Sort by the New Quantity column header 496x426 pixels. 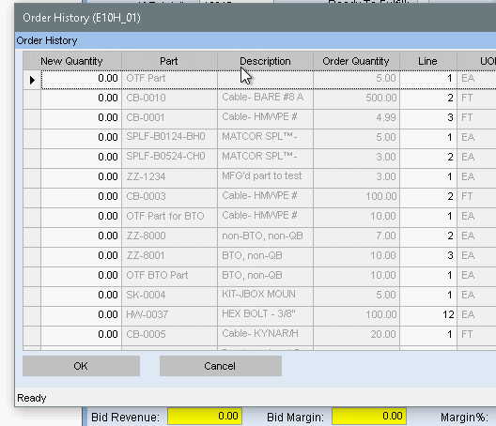point(72,61)
